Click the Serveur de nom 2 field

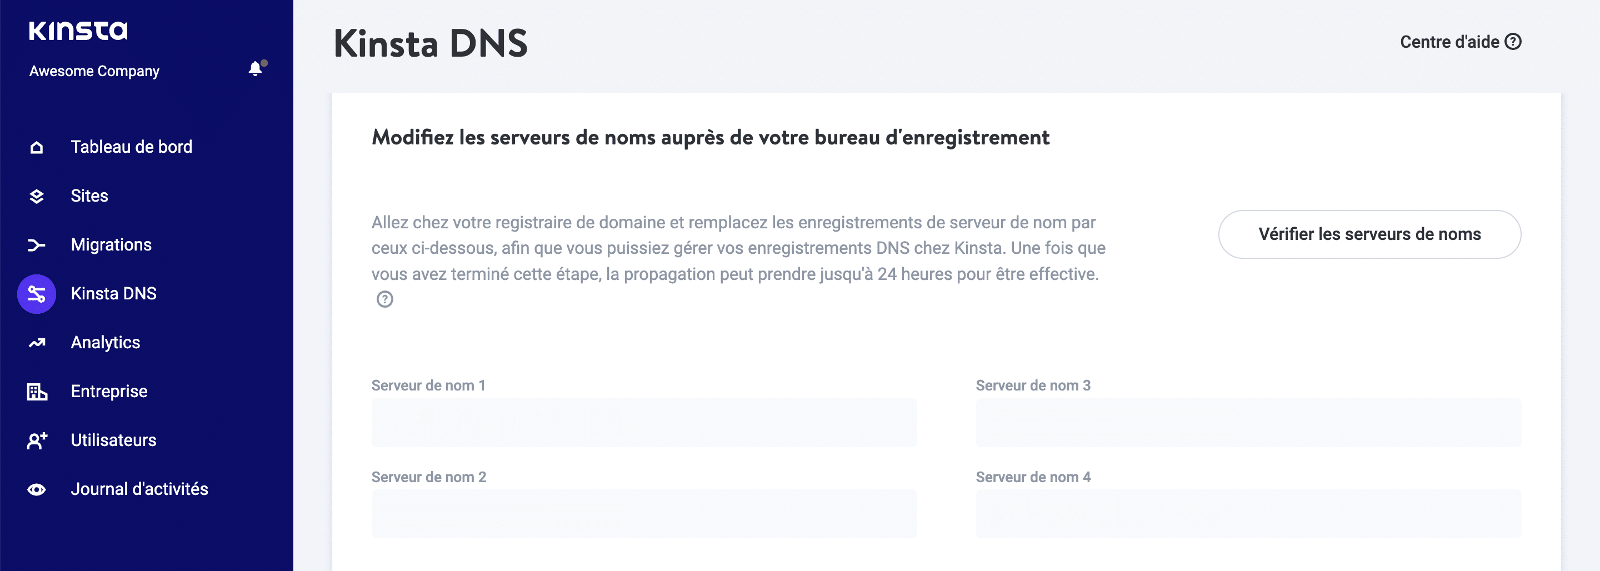click(x=643, y=514)
